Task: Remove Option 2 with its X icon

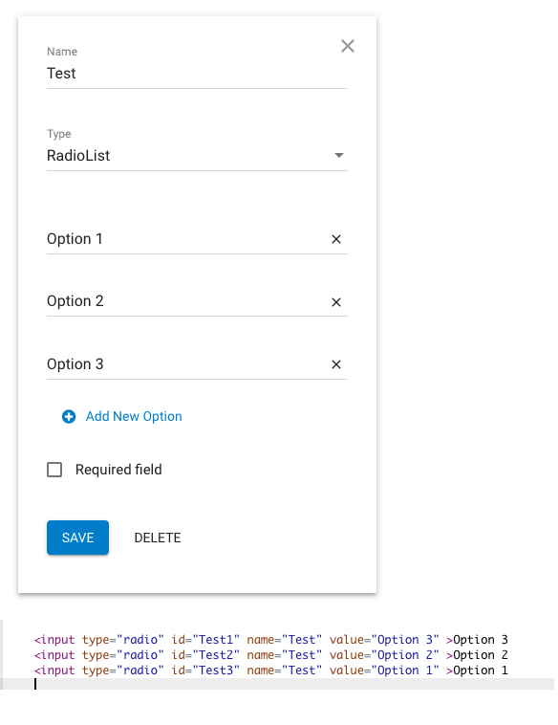Action: pyautogui.click(x=335, y=302)
